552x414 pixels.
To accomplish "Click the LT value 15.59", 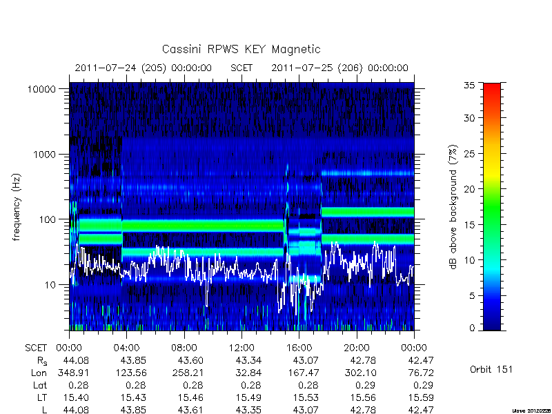I will [x=421, y=397].
